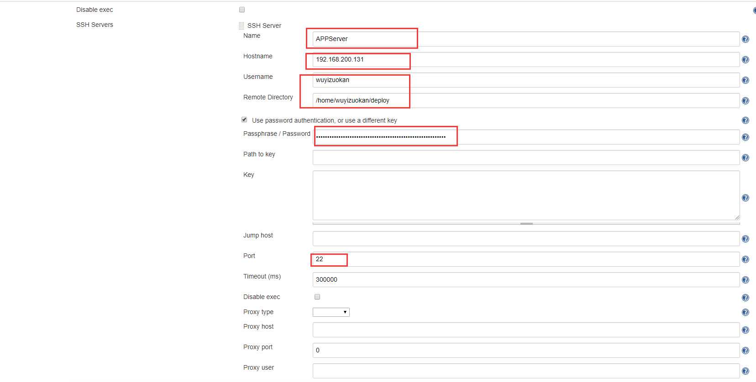Click the 'Port' label
The image size is (756, 382).
point(249,256)
